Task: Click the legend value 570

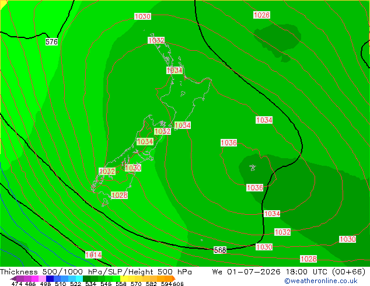Action: (x=136, y=284)
